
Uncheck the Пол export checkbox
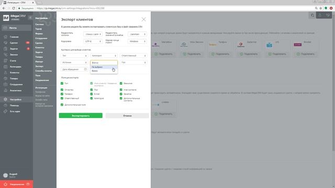(92, 90)
